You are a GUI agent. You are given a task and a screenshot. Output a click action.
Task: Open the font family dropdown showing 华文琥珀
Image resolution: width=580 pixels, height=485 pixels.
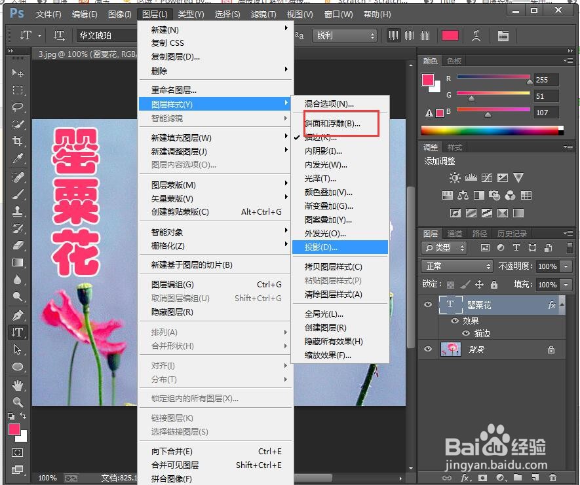[x=107, y=36]
